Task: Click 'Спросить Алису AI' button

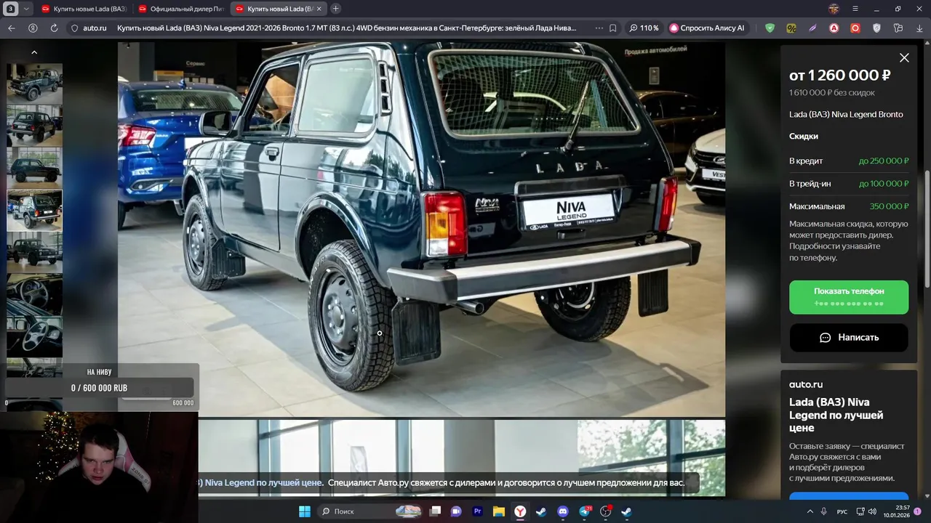Action: [707, 28]
